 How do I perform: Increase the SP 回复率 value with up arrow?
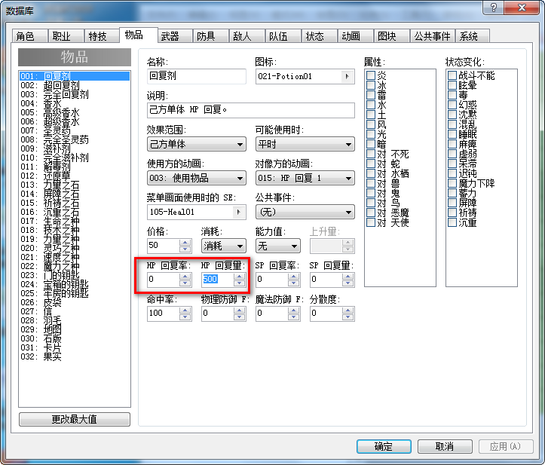294,277
